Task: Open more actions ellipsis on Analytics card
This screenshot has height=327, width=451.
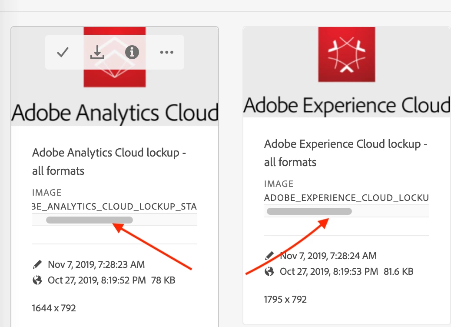Action: click(x=166, y=52)
